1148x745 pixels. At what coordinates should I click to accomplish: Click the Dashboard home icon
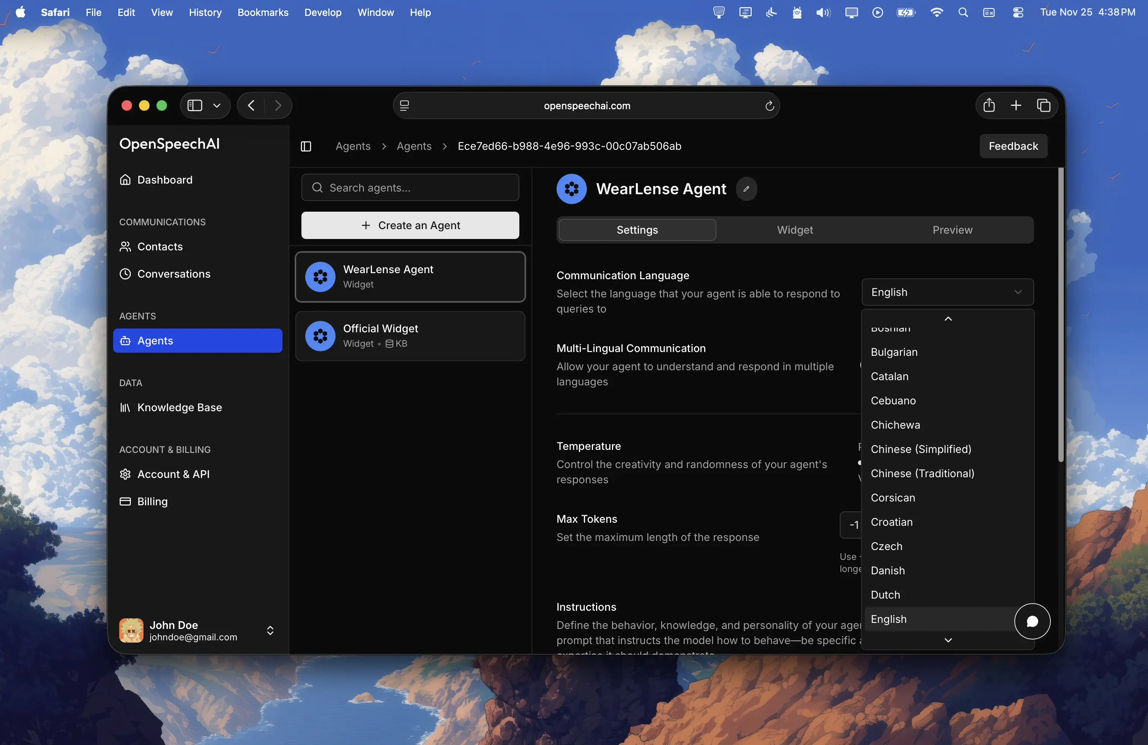[125, 180]
